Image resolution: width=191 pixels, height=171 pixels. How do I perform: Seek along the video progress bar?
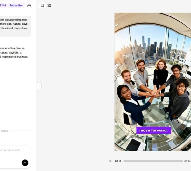153,161
